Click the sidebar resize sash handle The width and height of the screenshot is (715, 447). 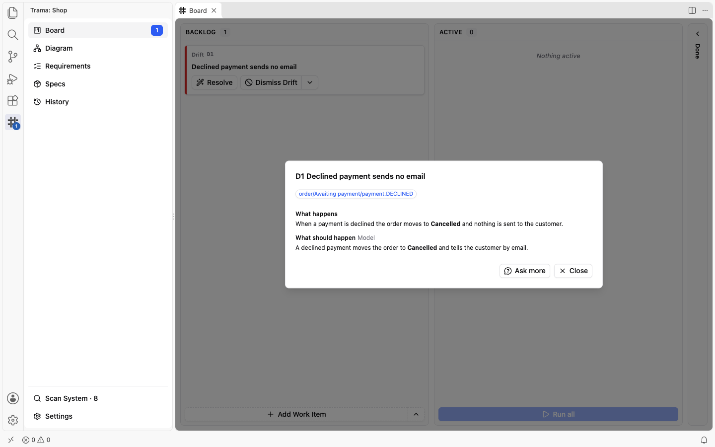[x=174, y=217]
